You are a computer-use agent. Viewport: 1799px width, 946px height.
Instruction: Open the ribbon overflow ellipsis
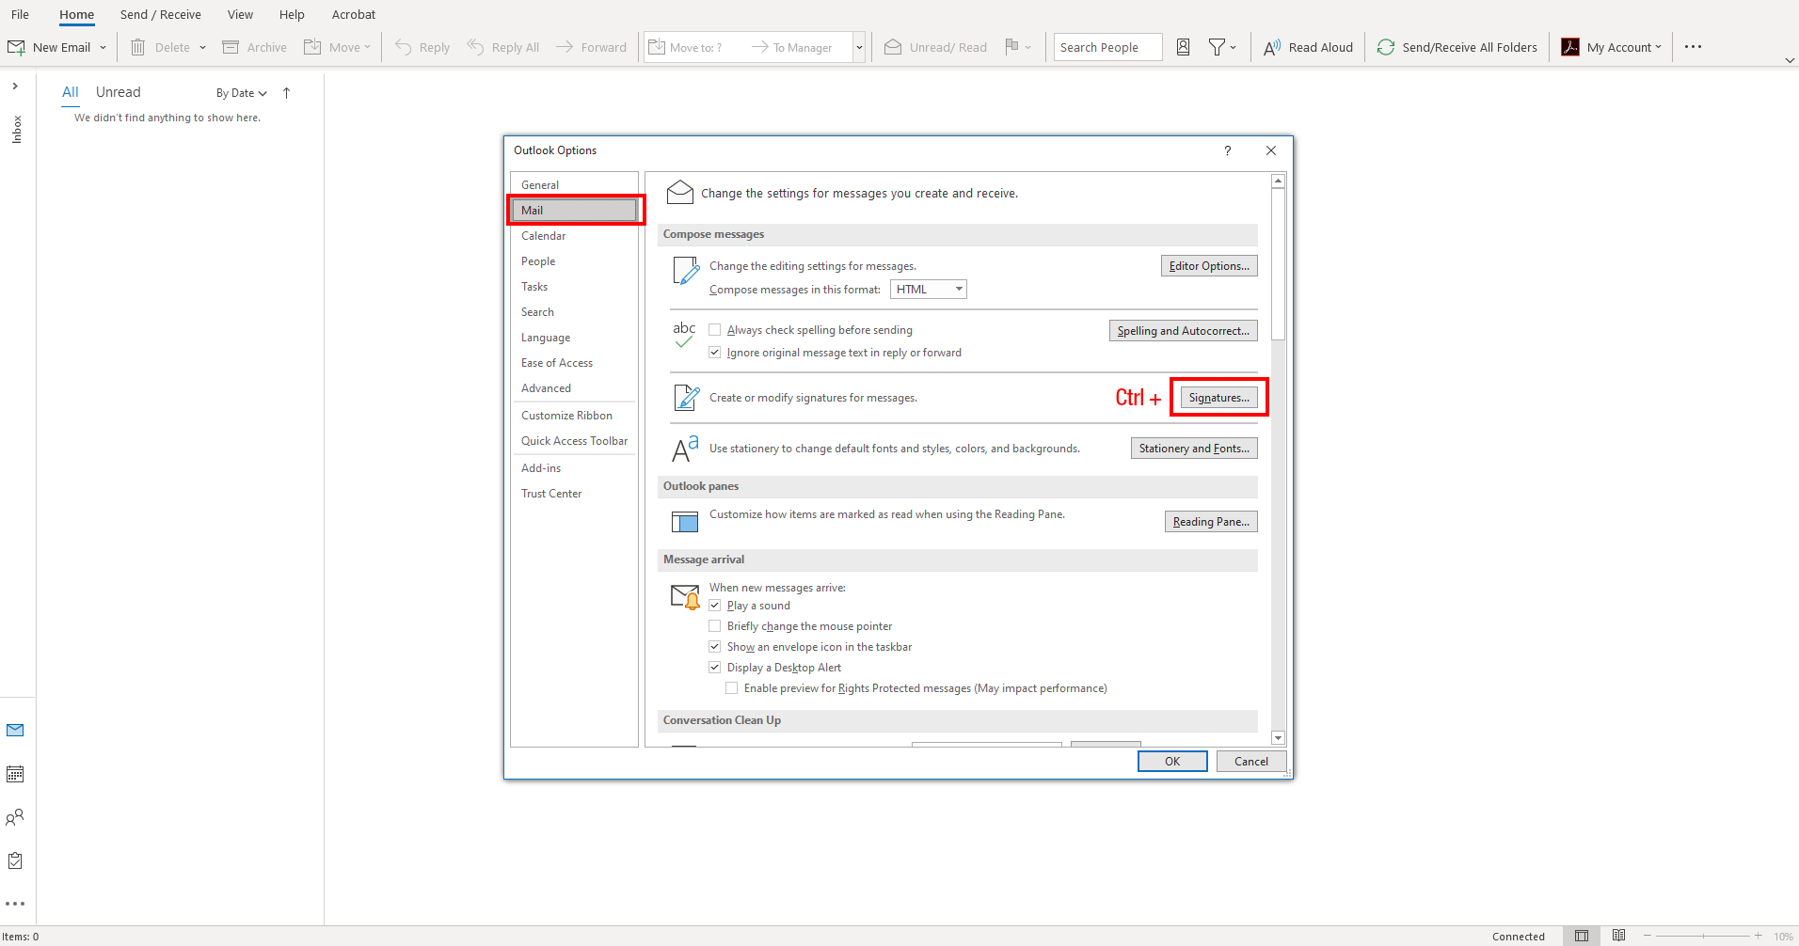click(x=1693, y=47)
